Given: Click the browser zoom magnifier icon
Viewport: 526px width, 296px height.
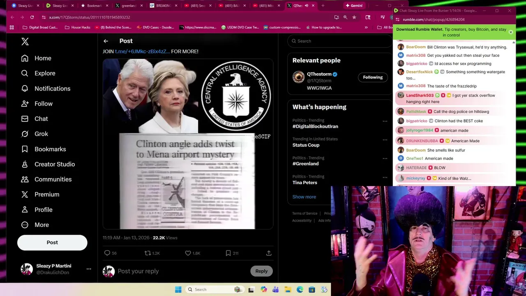Looking at the screenshot, I should [345, 17].
